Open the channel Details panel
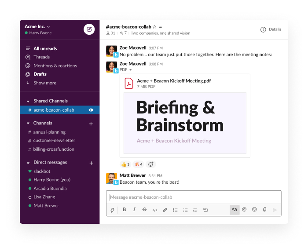308x244 pixels. pyautogui.click(x=271, y=29)
